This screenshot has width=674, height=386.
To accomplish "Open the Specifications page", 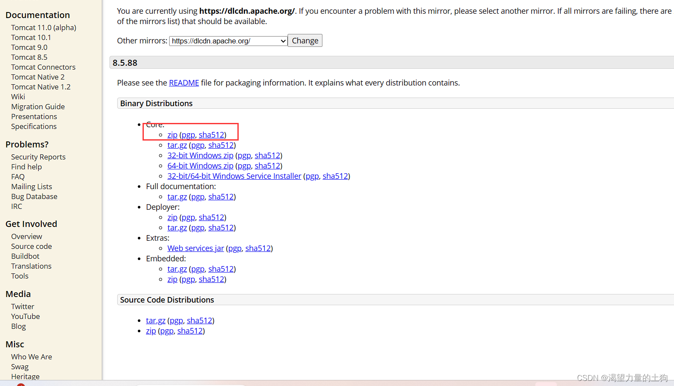I will click(x=34, y=126).
